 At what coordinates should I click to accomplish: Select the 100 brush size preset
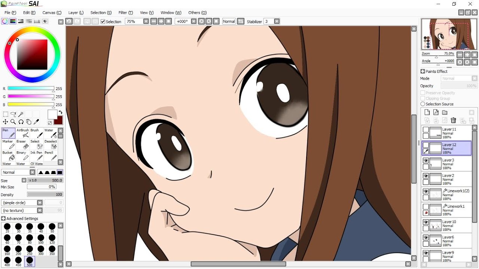41,239
